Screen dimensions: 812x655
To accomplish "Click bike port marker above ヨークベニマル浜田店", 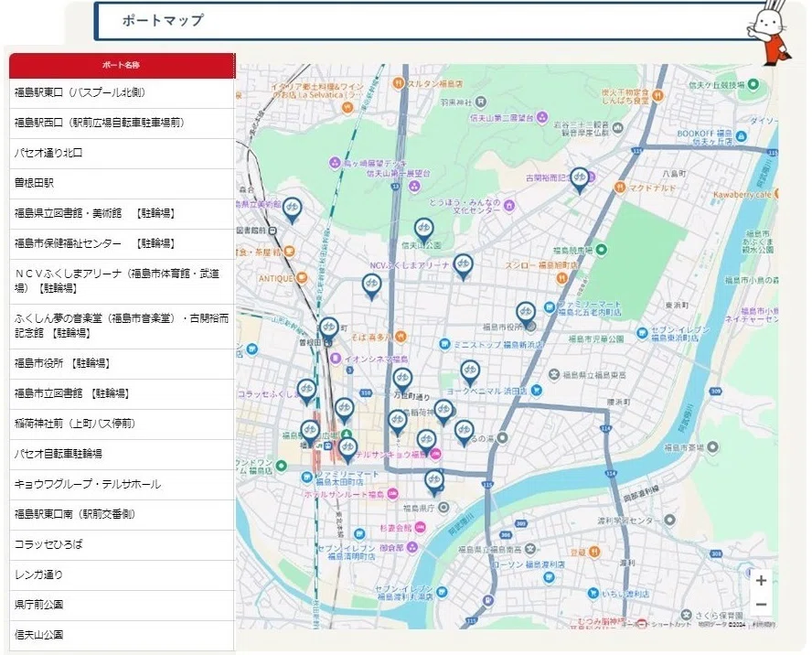I will coord(470,372).
